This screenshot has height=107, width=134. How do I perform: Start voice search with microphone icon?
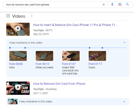tap(112, 4)
